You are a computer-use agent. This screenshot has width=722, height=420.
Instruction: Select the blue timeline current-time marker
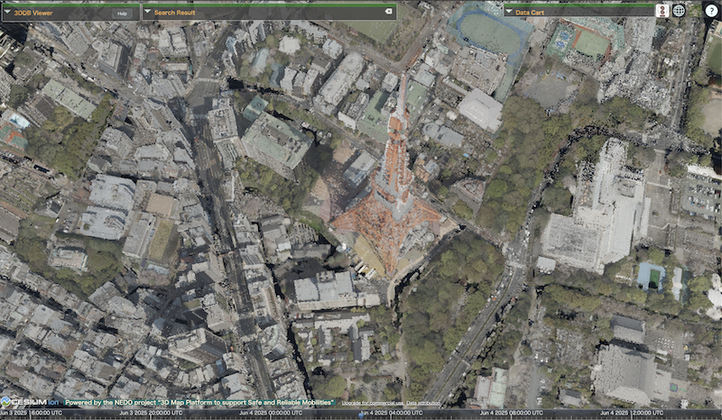360,415
